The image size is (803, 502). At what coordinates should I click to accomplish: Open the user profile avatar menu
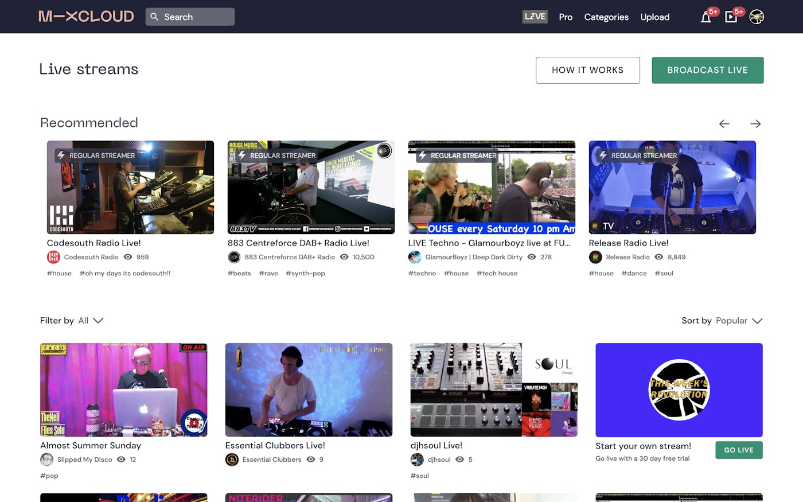click(x=757, y=17)
